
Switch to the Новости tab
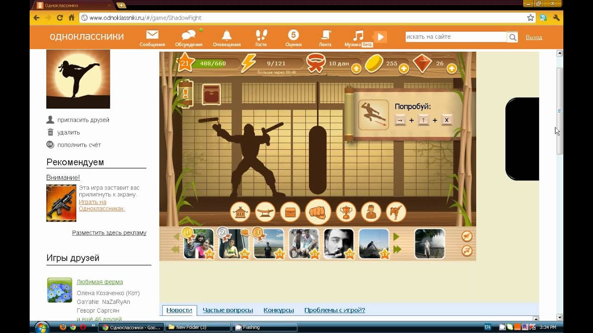[179, 310]
